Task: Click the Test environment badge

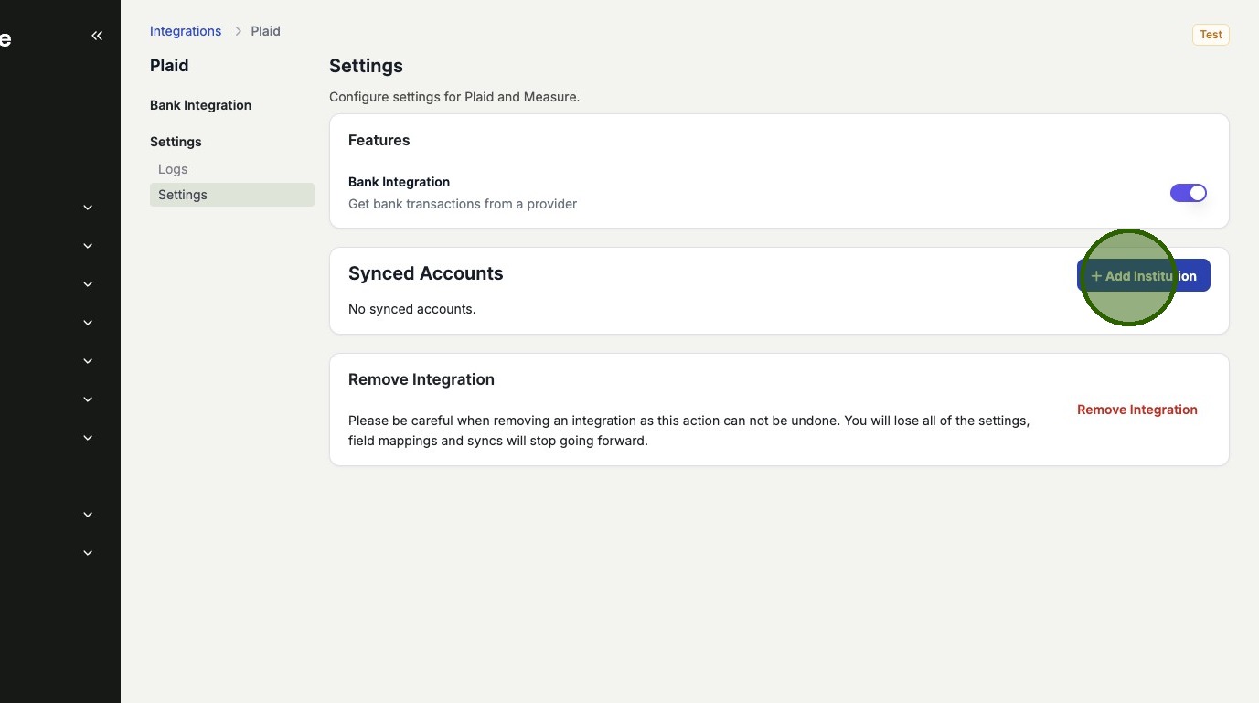Action: click(x=1211, y=35)
